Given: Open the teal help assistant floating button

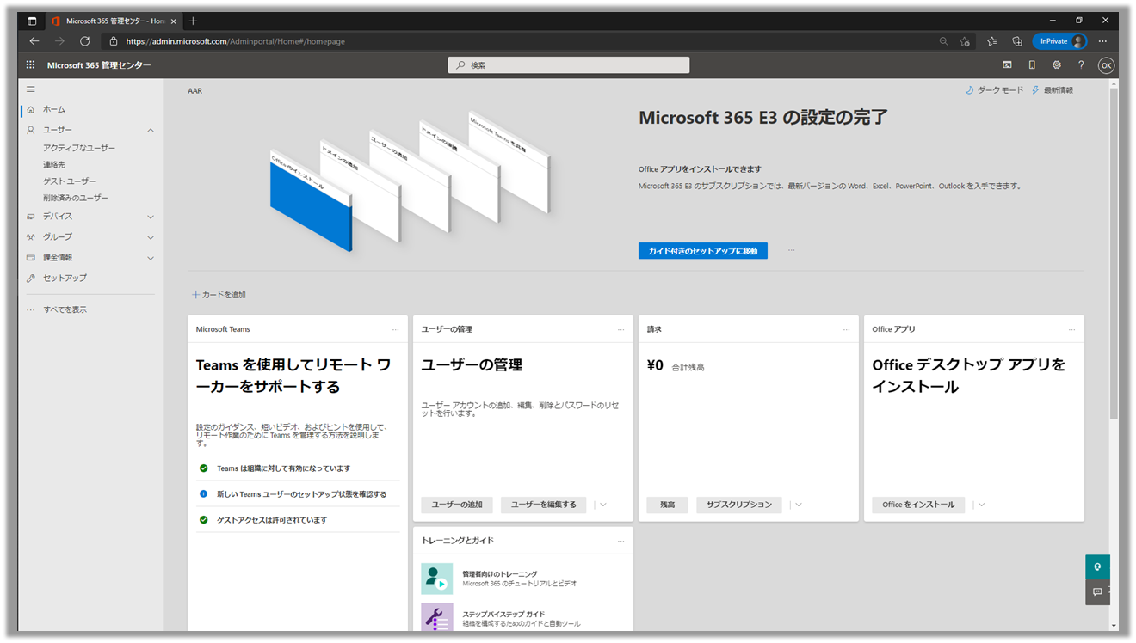Looking at the screenshot, I should 1097,567.
